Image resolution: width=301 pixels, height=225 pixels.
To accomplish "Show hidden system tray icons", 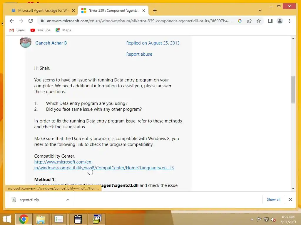I will pos(252,219).
